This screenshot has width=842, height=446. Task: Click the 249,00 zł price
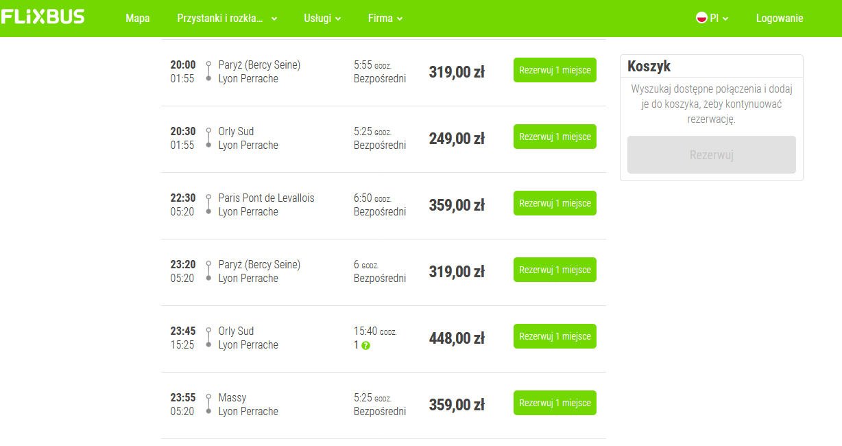[x=457, y=139]
